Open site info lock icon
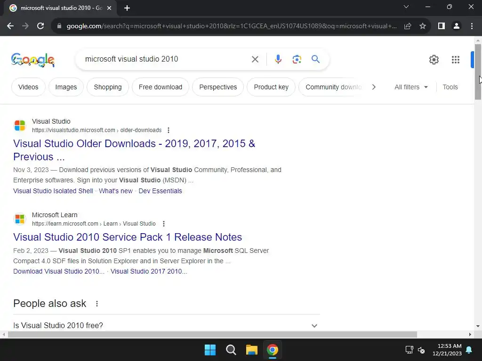Viewport: 482px width, 361px height. [x=59, y=26]
